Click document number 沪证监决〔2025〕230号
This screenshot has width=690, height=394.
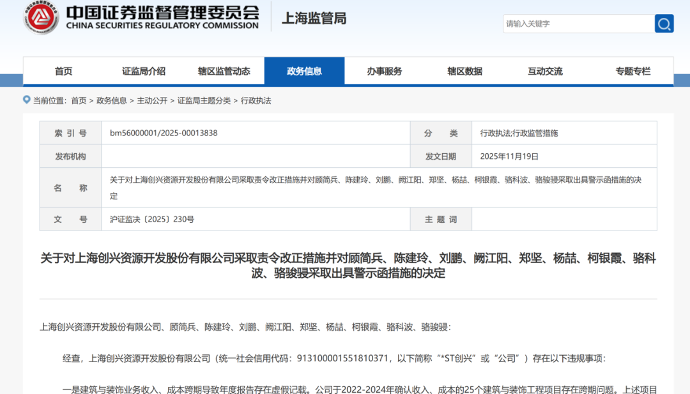click(152, 219)
